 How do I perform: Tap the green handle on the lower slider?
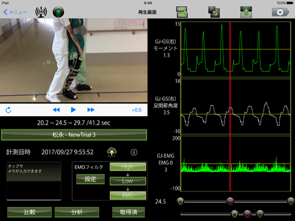click(x=260, y=214)
